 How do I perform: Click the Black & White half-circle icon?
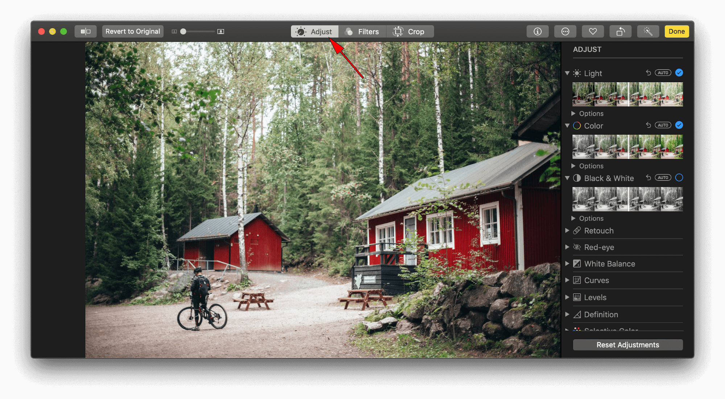click(x=577, y=178)
